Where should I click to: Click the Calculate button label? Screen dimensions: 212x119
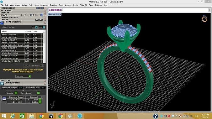tap(19, 76)
